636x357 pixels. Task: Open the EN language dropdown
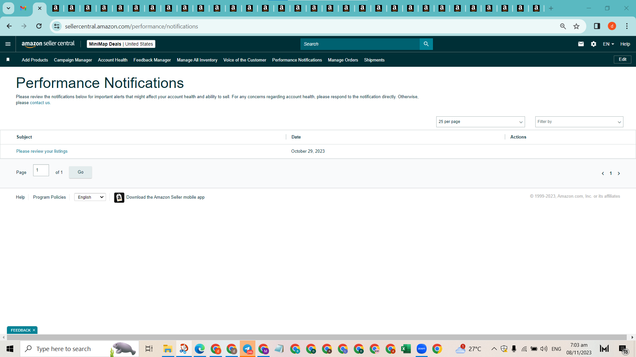pos(609,44)
